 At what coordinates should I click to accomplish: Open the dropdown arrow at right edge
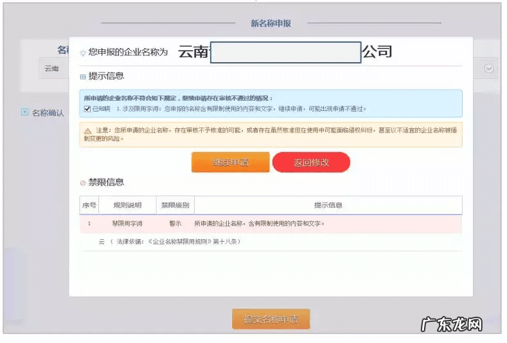pyautogui.click(x=490, y=69)
